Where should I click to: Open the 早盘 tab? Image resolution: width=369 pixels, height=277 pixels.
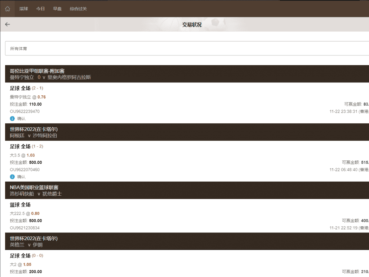(57, 9)
